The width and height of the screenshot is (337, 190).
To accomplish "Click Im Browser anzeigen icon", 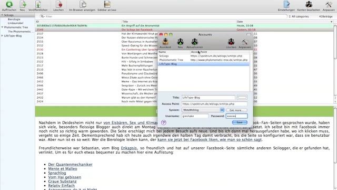I will [83, 4].
